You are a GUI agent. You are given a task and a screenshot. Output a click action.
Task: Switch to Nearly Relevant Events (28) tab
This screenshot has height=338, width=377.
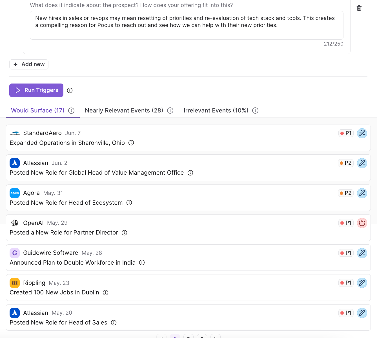(124, 111)
